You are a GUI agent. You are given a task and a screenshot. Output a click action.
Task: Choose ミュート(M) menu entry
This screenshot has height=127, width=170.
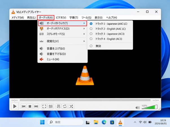tap(63, 59)
